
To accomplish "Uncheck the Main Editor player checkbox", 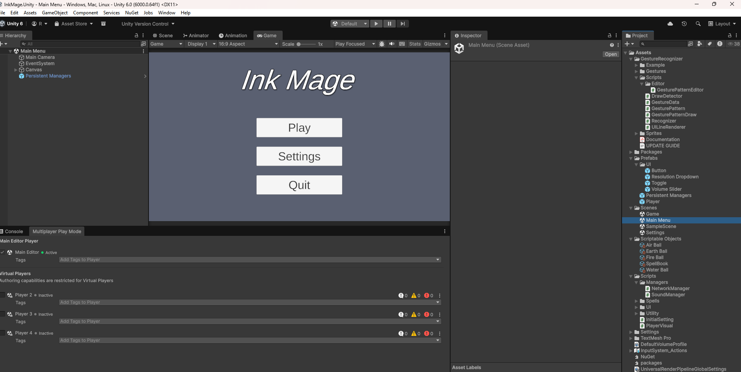I will pos(3,252).
